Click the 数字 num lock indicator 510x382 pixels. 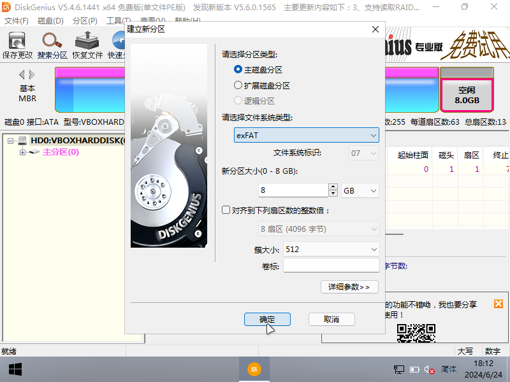[x=492, y=351]
